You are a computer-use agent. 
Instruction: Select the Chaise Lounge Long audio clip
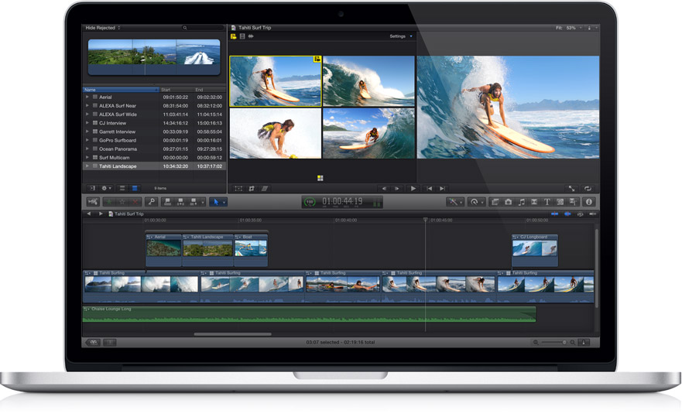click(309, 314)
